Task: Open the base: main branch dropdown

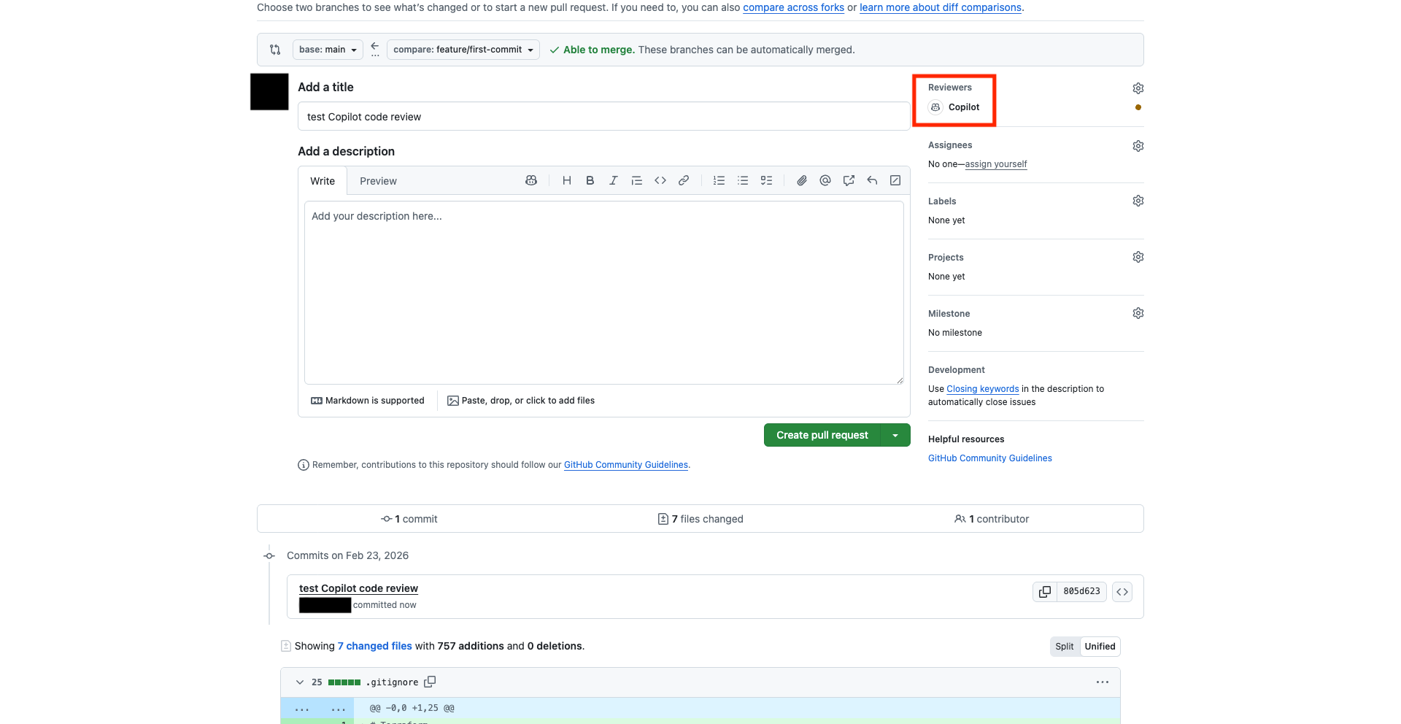Action: coord(328,50)
